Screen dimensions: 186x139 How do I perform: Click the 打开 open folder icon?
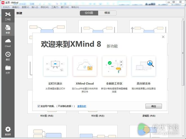[8, 70]
